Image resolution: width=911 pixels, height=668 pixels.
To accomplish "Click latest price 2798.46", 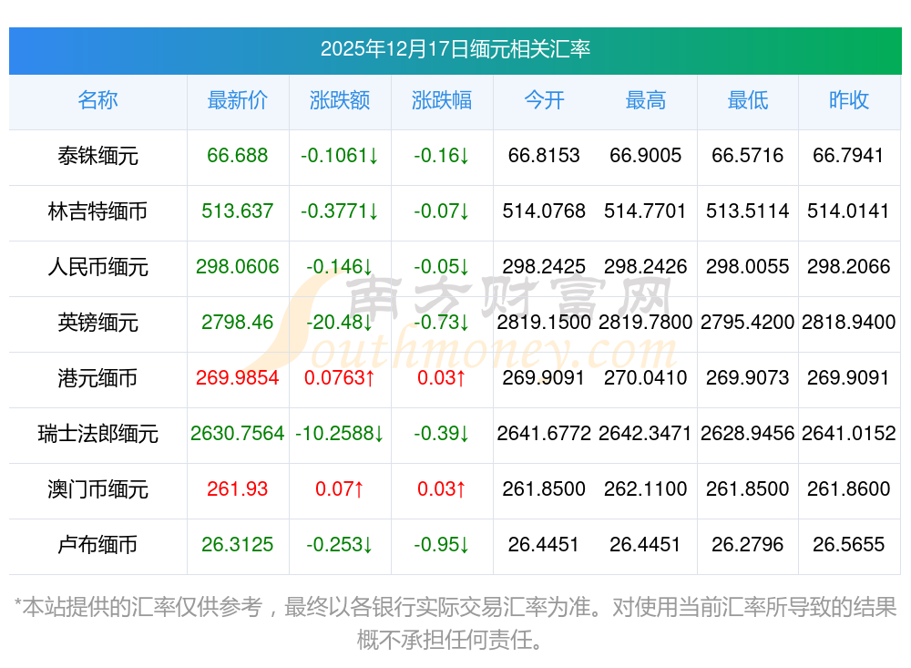I will (x=237, y=322).
